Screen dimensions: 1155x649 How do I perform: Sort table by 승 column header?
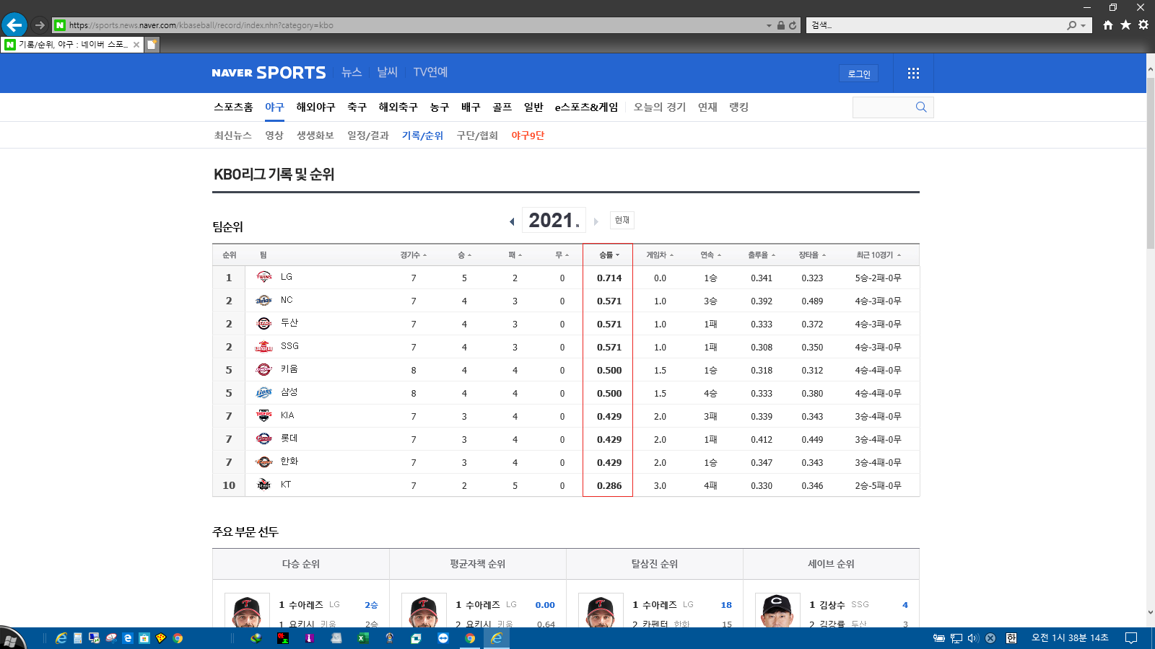click(x=464, y=255)
